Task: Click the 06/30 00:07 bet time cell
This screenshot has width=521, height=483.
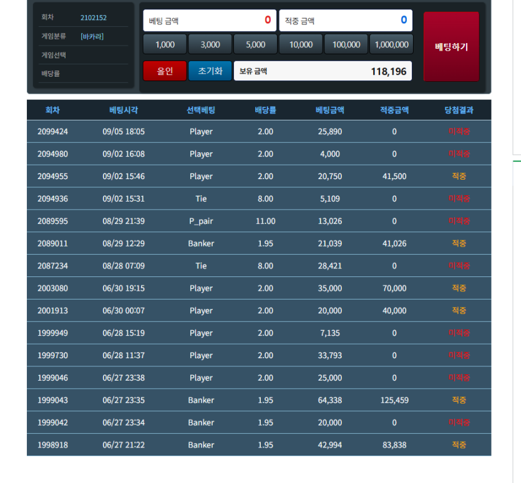Action: point(124,311)
